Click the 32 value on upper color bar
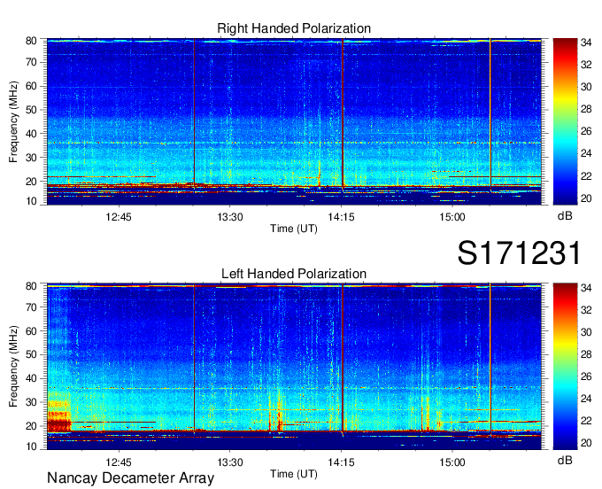The height and width of the screenshot is (489, 602). [586, 65]
